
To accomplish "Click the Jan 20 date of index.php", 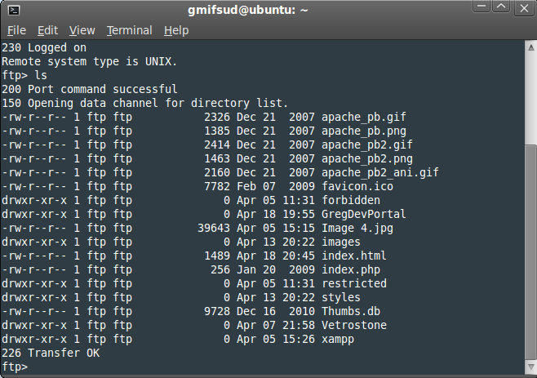I will tap(256, 269).
